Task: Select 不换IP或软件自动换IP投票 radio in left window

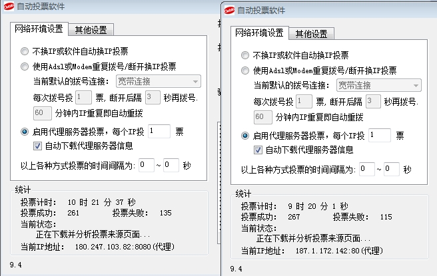Action: pos(25,51)
